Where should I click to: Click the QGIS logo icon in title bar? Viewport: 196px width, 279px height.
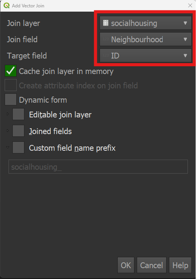point(7,5)
